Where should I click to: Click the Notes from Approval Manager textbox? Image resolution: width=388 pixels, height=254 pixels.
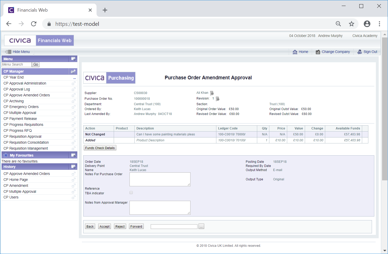(x=160, y=208)
